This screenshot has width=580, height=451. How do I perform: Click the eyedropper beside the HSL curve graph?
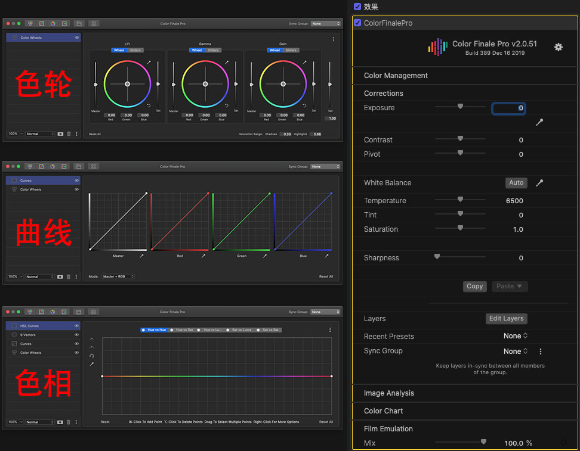92,364
